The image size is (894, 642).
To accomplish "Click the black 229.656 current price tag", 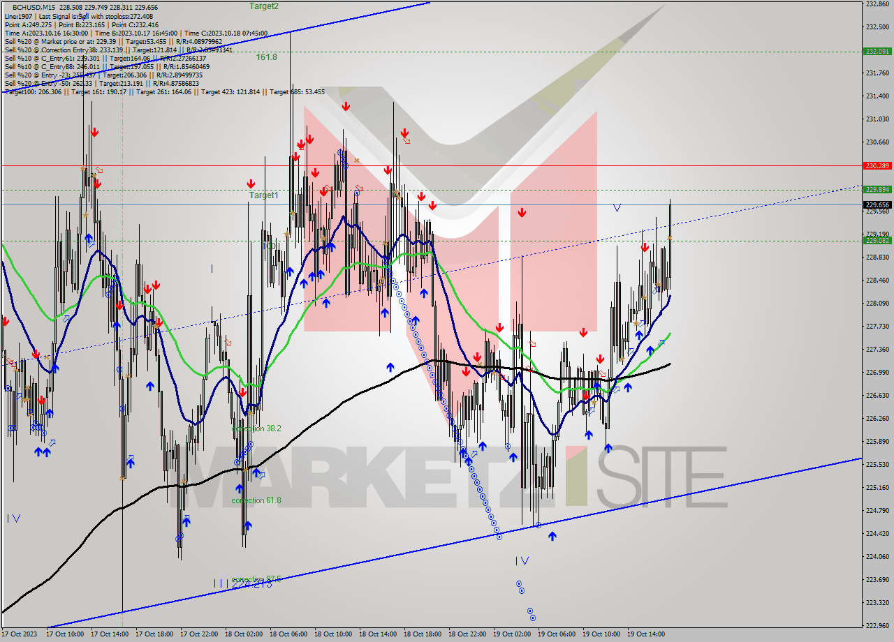I will click(x=877, y=205).
